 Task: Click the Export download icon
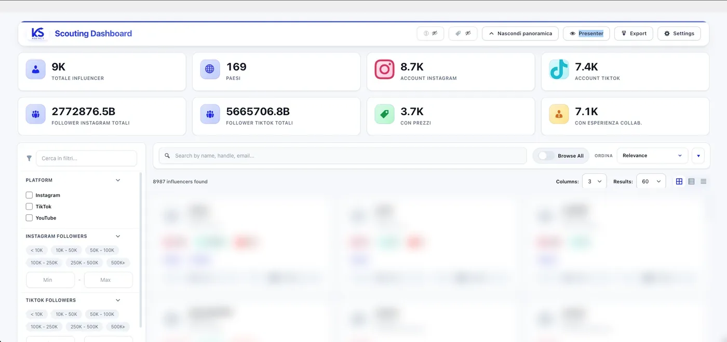[x=624, y=33]
